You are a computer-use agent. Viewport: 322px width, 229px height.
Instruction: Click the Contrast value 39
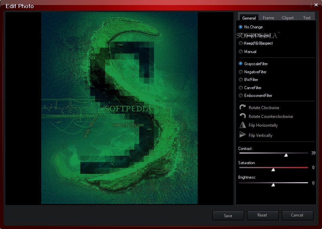click(313, 153)
